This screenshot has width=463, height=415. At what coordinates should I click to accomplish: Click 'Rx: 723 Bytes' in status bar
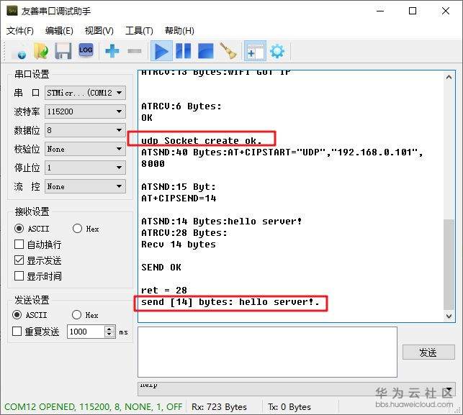[x=219, y=407]
